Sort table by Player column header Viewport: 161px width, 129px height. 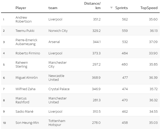[x=21, y=8]
